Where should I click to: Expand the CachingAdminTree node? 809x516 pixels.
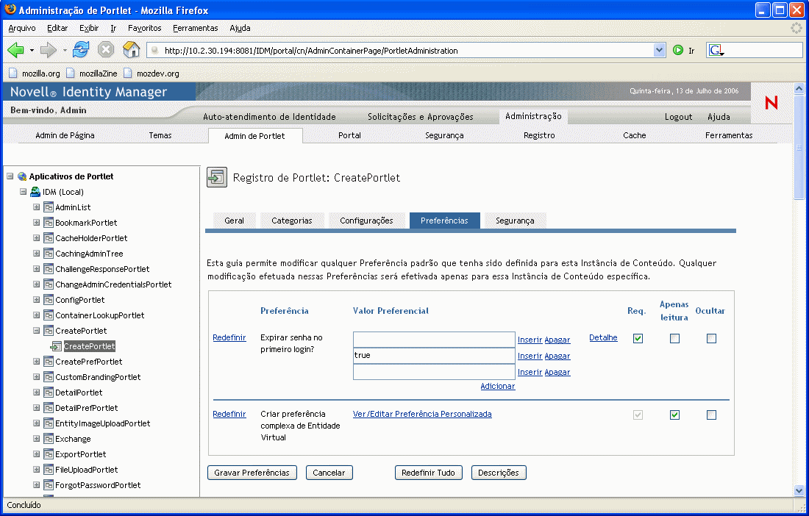(x=36, y=254)
